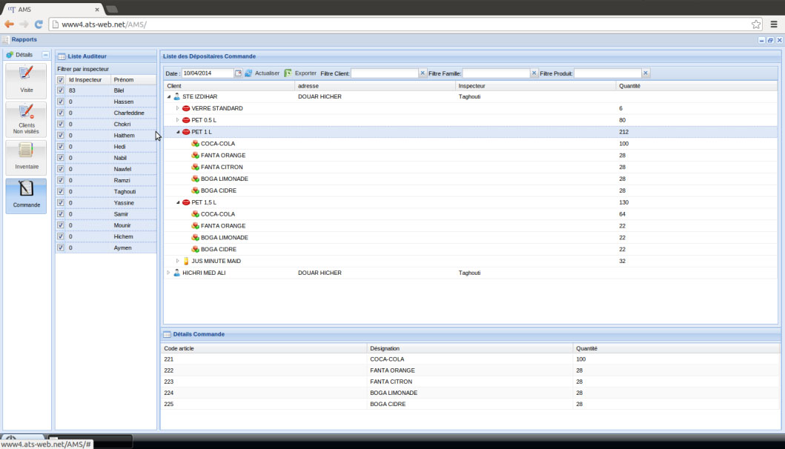Click the Exporter spreadsheet icon

tap(288, 73)
